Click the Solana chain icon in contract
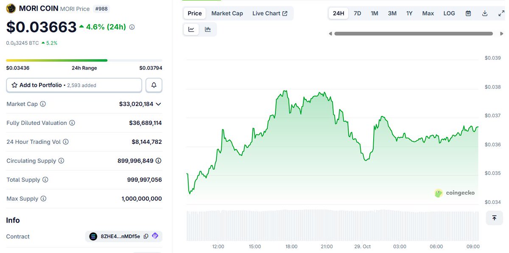This screenshot has width=509, height=253. coord(93,236)
